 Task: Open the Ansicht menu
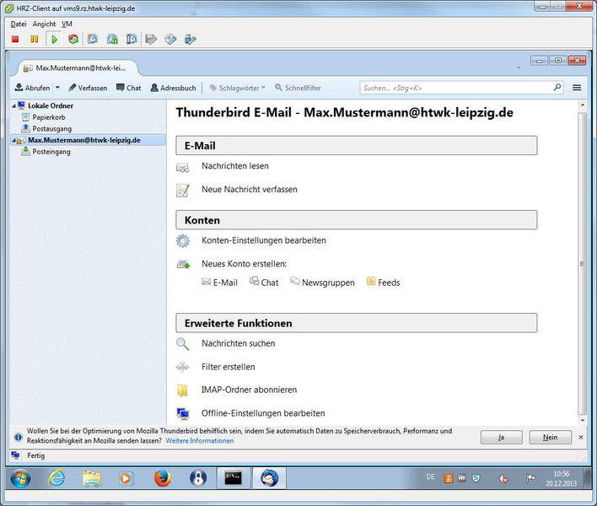[44, 24]
